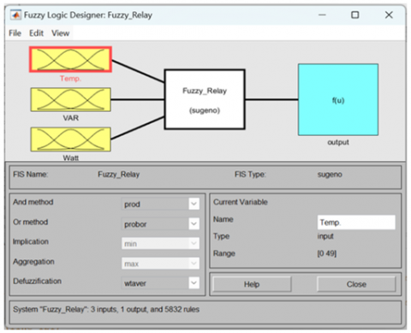Minimize the Fuzzy Logic Designer window
Viewport: 411px width, 333px height.
(x=322, y=15)
